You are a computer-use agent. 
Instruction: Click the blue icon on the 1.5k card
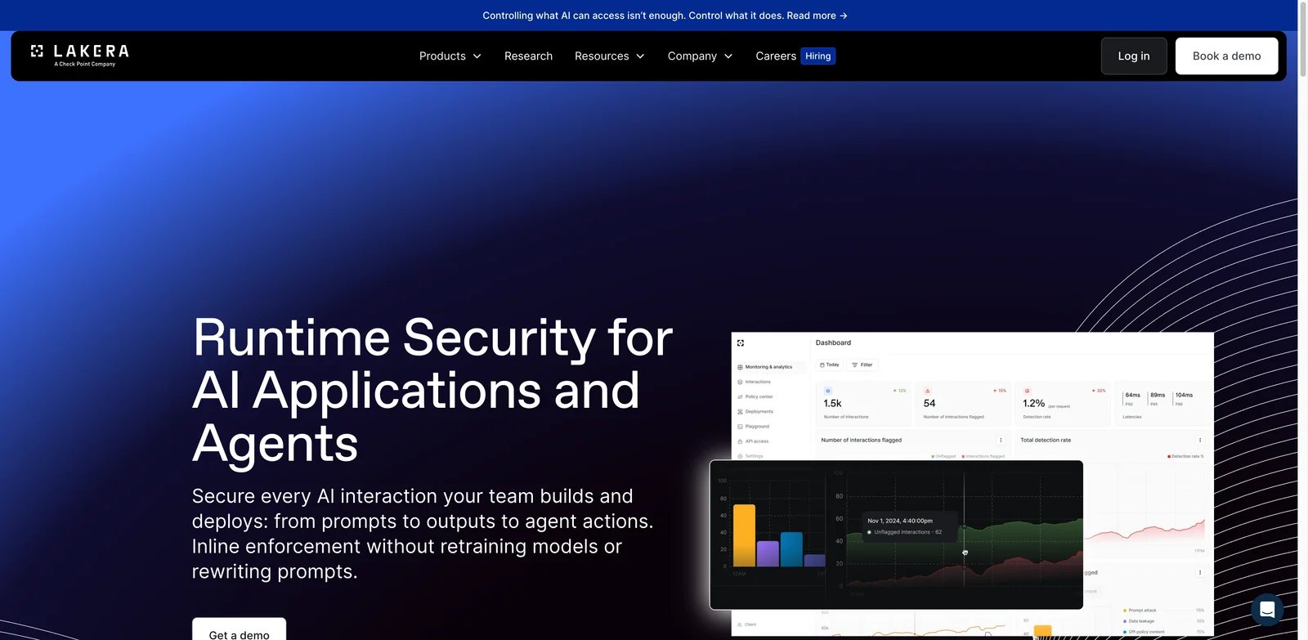coord(827,391)
